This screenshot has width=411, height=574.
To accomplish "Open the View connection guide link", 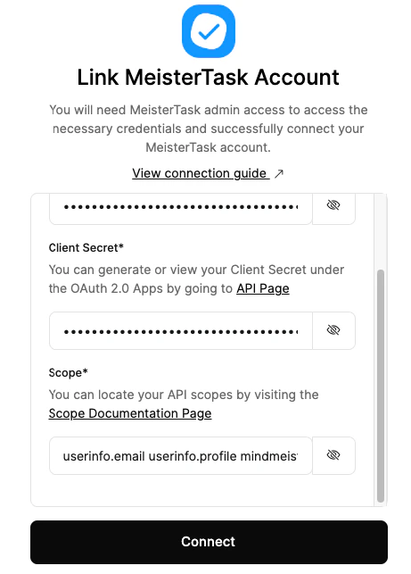I will click(x=201, y=173).
